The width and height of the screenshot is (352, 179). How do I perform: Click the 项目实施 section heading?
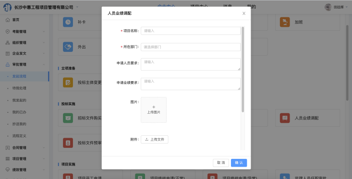(68, 164)
